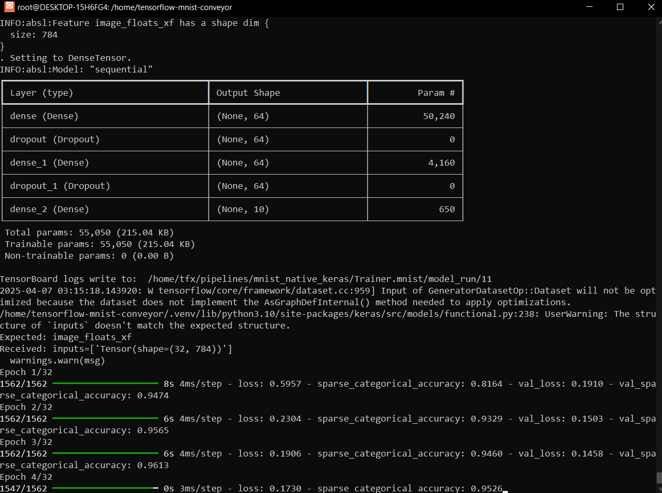Click the 650 parameter value

pos(447,209)
